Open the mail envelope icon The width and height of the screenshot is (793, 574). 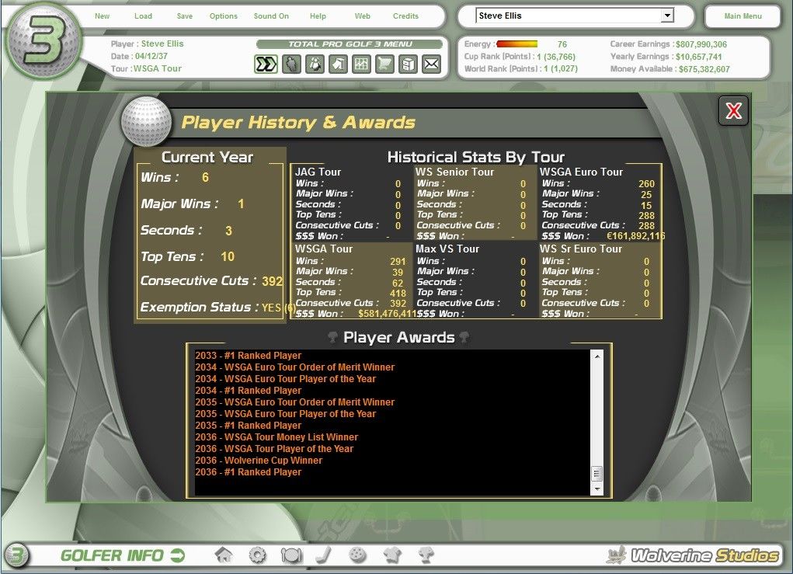tap(432, 64)
